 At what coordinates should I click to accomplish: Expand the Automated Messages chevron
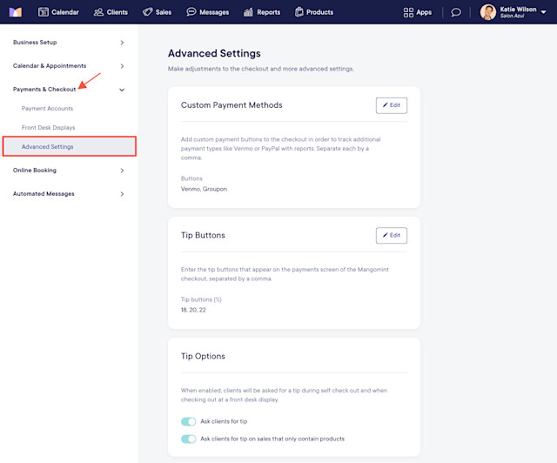click(122, 194)
